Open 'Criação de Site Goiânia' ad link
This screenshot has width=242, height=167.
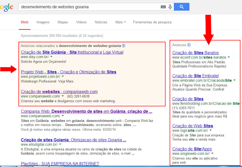pos(72,52)
